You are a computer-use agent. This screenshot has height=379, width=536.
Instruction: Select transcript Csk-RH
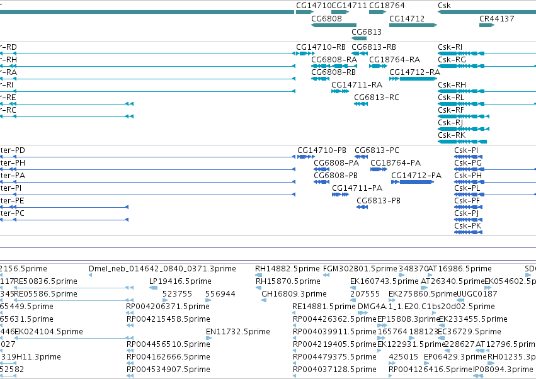[452, 85]
